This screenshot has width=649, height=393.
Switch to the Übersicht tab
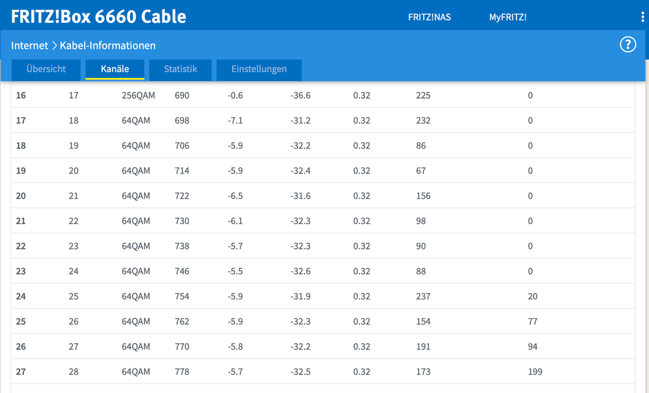point(46,69)
